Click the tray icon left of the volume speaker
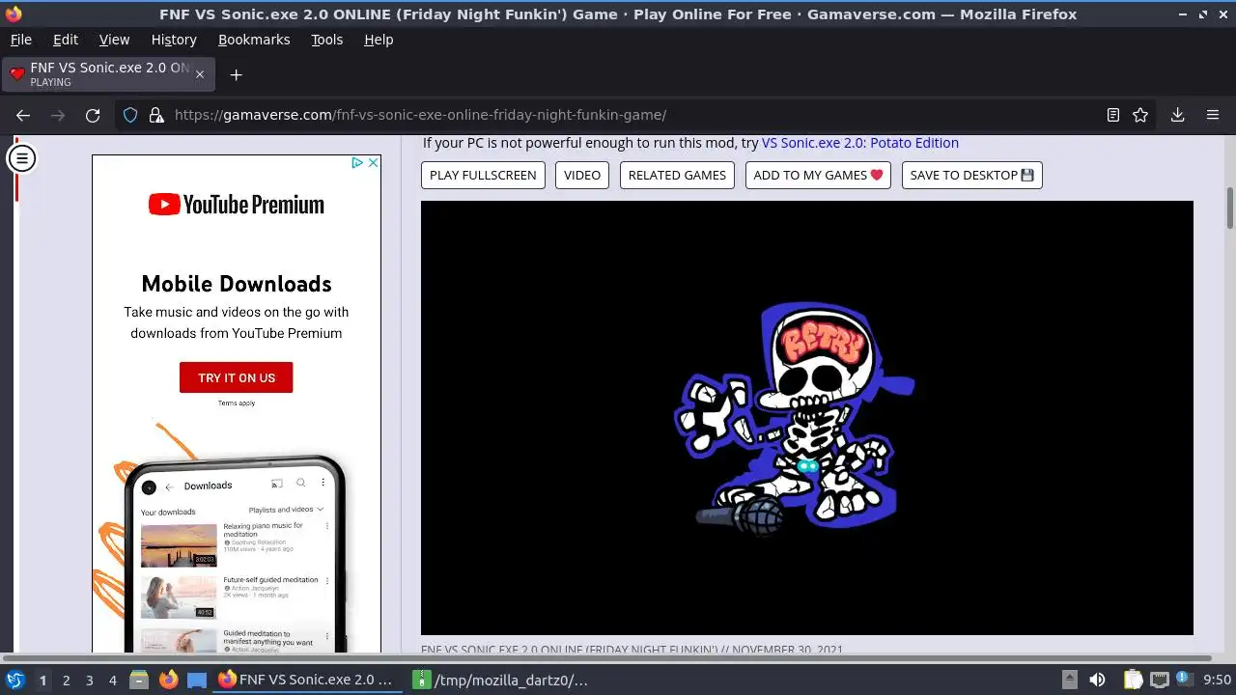This screenshot has width=1236, height=695. tap(1069, 680)
